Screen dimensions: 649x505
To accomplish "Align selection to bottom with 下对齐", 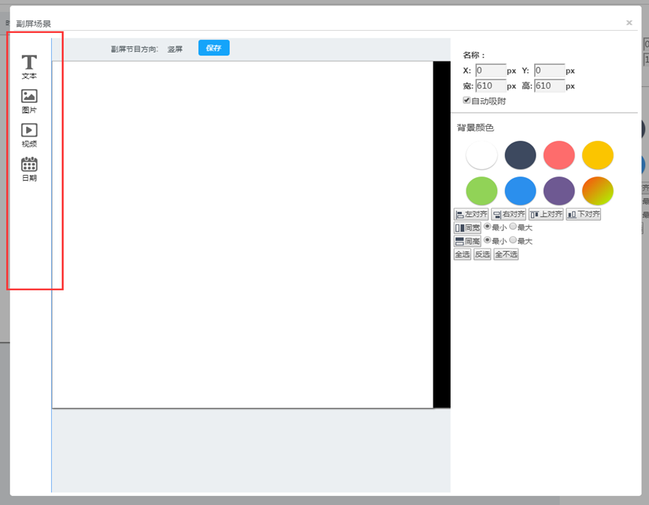I will pyautogui.click(x=584, y=215).
